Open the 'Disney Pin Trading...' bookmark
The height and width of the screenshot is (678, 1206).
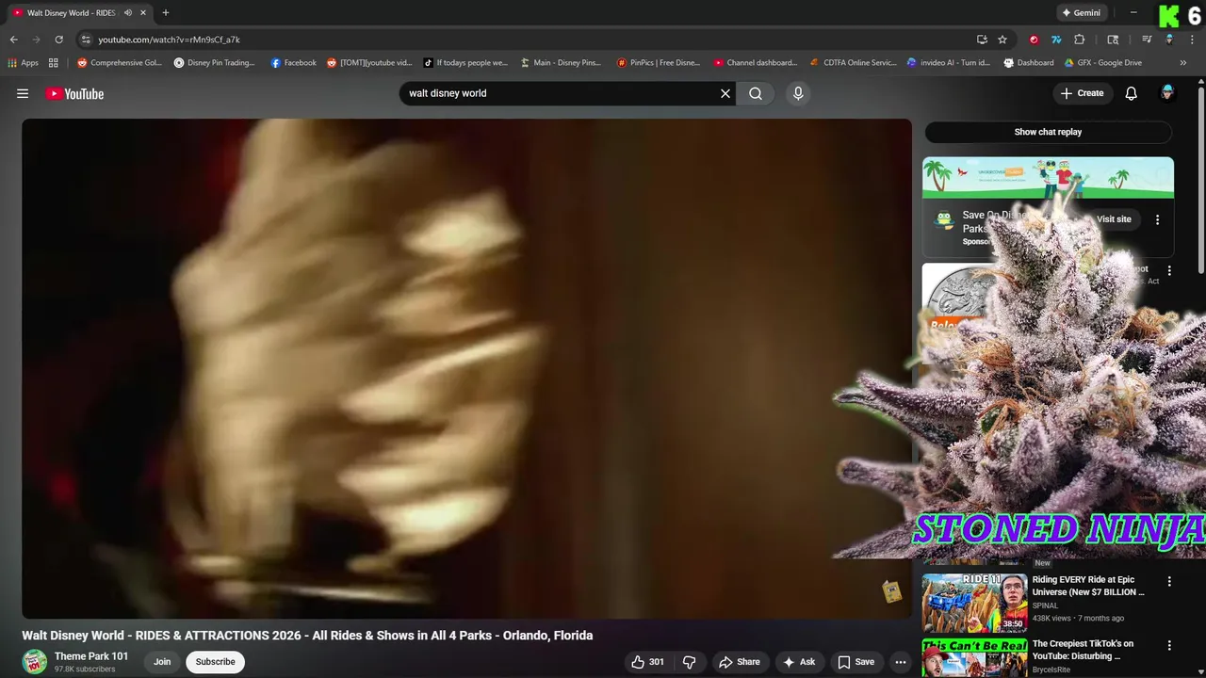click(x=215, y=63)
